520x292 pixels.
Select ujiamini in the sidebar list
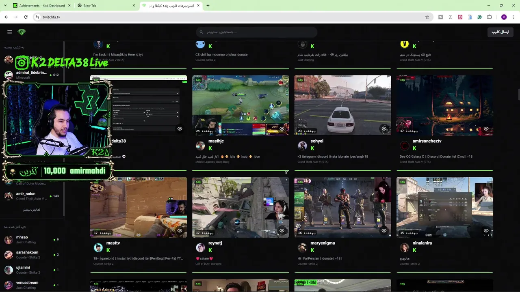(32, 270)
